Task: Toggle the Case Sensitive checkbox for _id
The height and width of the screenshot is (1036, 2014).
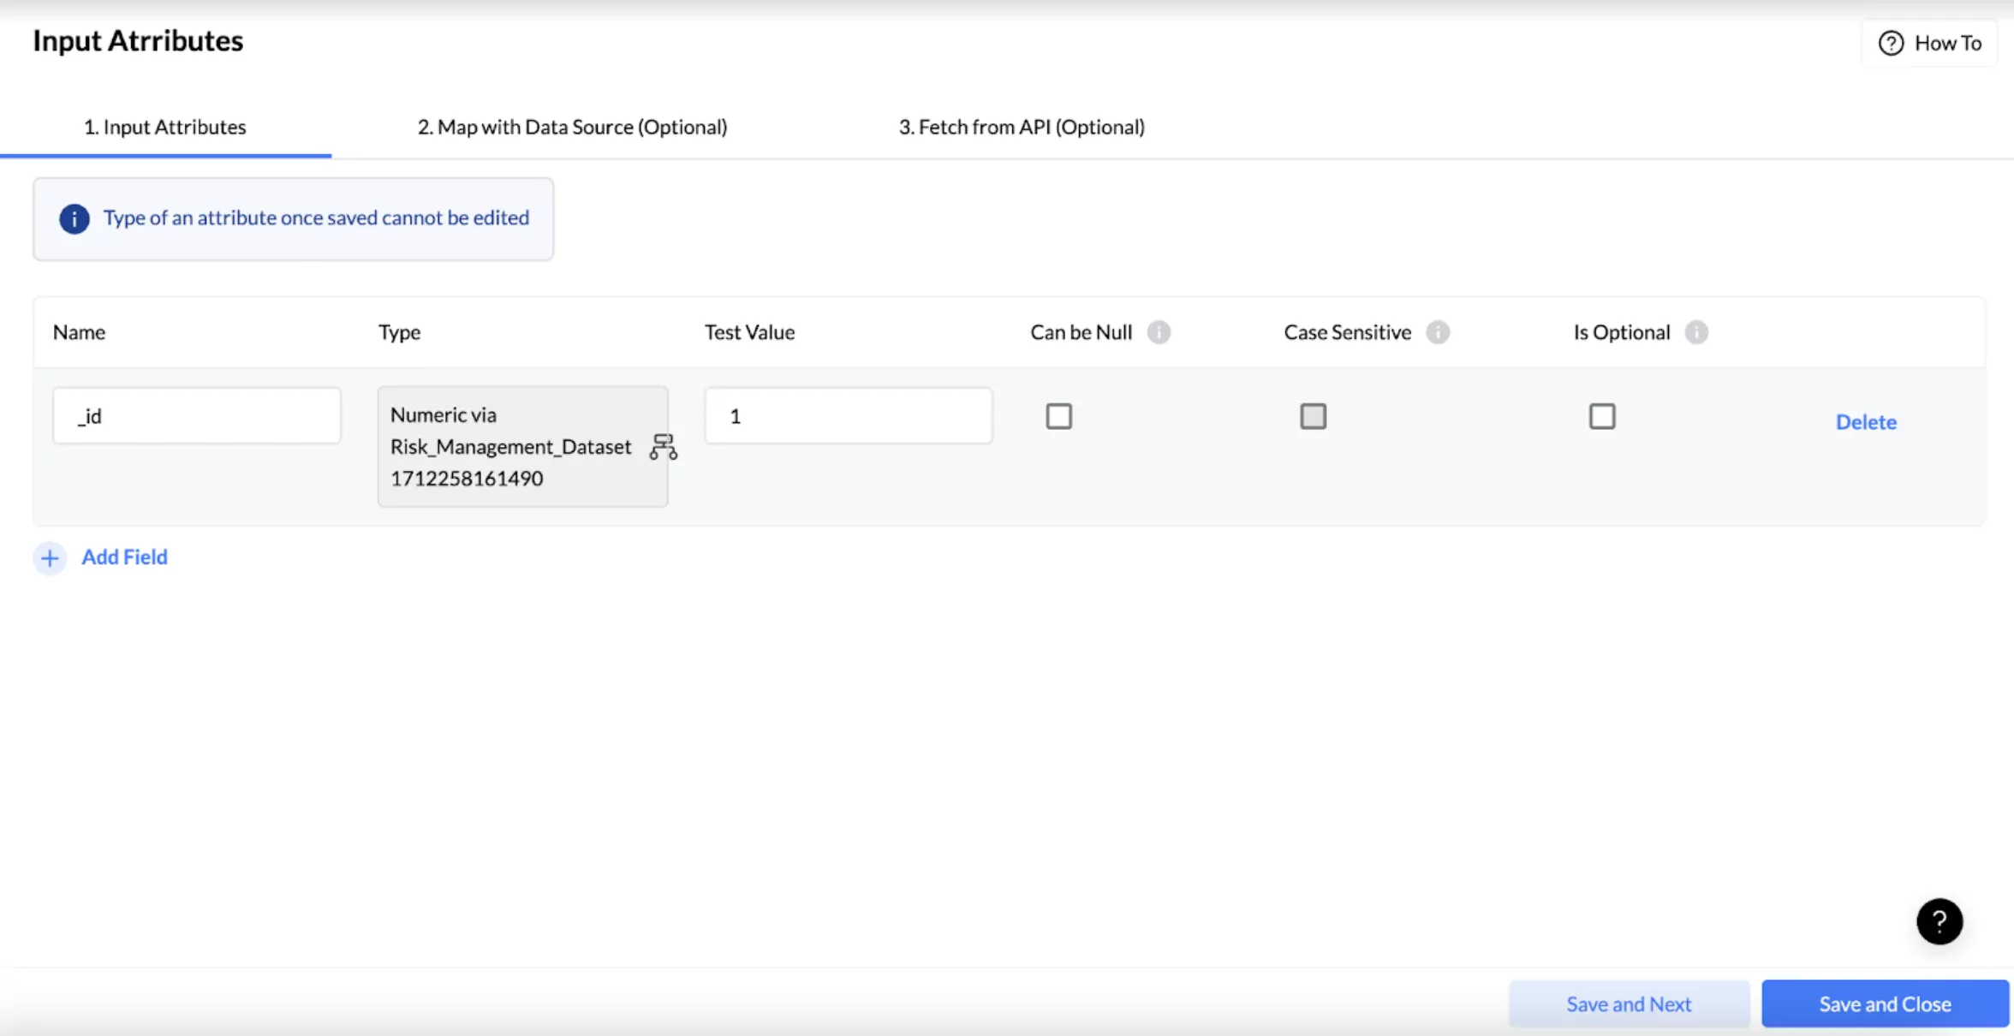Action: 1313,417
